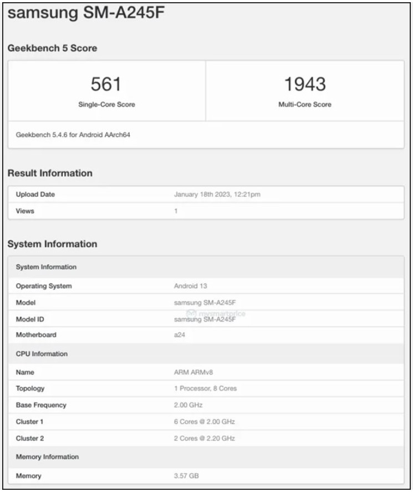Image resolution: width=413 pixels, height=492 pixels.
Task: Click the '6 Cores @ 2.00 GHz' value
Action: pyautogui.click(x=205, y=422)
